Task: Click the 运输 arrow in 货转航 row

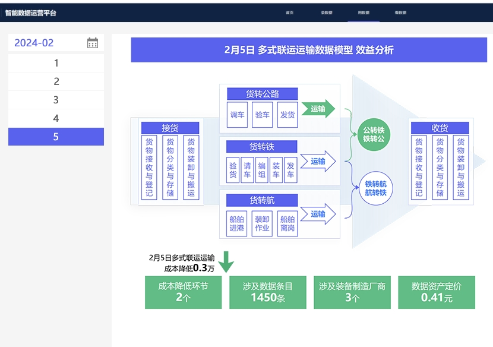Action: click(318, 214)
